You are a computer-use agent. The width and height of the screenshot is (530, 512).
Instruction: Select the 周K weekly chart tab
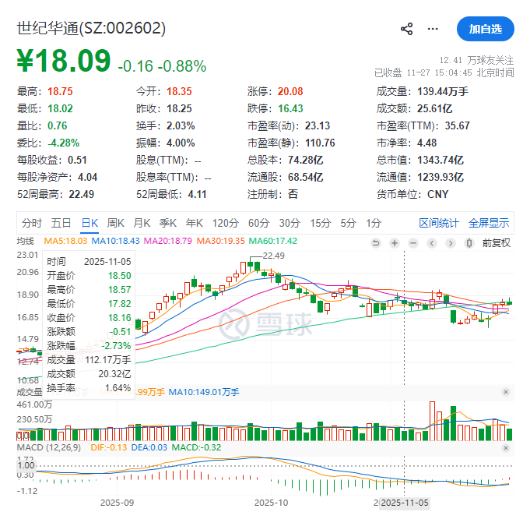pos(116,223)
